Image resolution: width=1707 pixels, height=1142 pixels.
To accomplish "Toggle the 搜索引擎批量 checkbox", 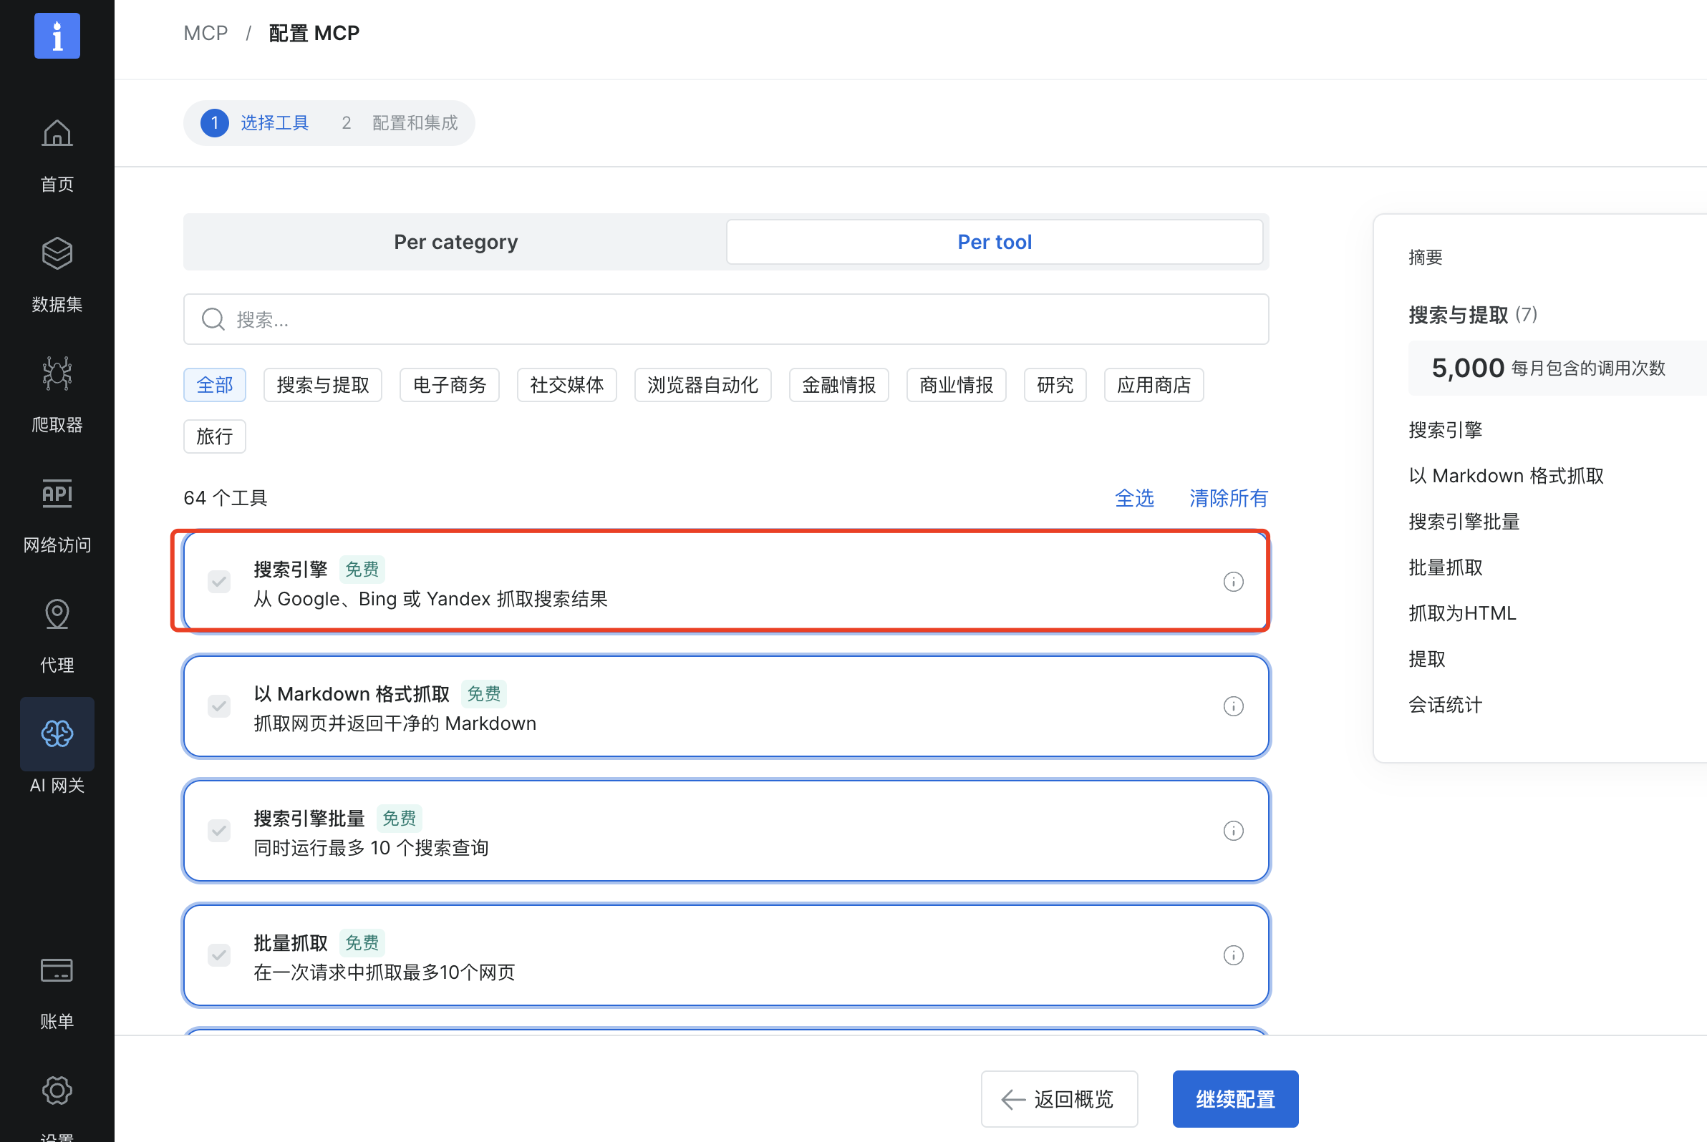I will [x=218, y=831].
